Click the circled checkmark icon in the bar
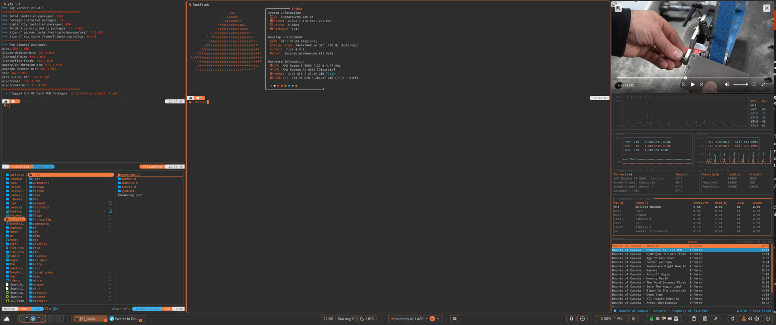Viewport: 776px width, 325px height. point(582,319)
